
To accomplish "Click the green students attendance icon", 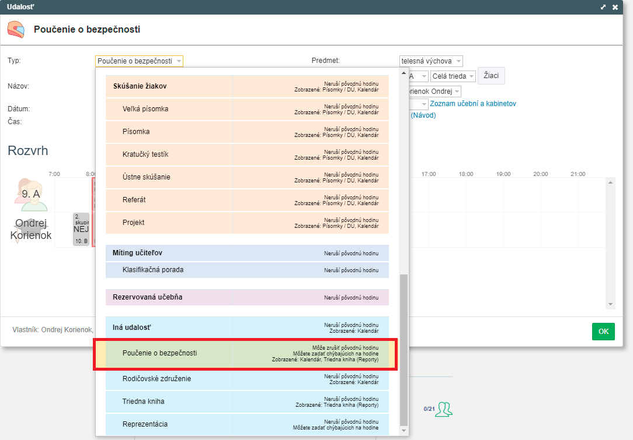I will click(447, 409).
